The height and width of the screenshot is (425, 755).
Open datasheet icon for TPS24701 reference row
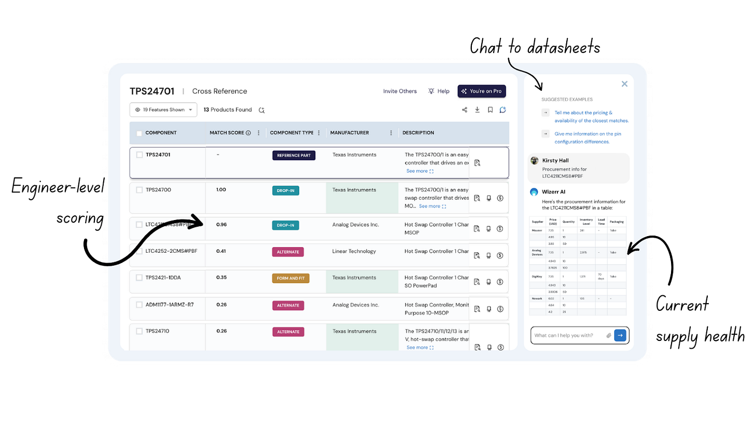click(x=477, y=163)
